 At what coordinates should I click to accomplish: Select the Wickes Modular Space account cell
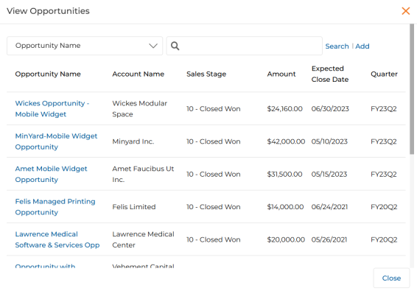coord(140,108)
